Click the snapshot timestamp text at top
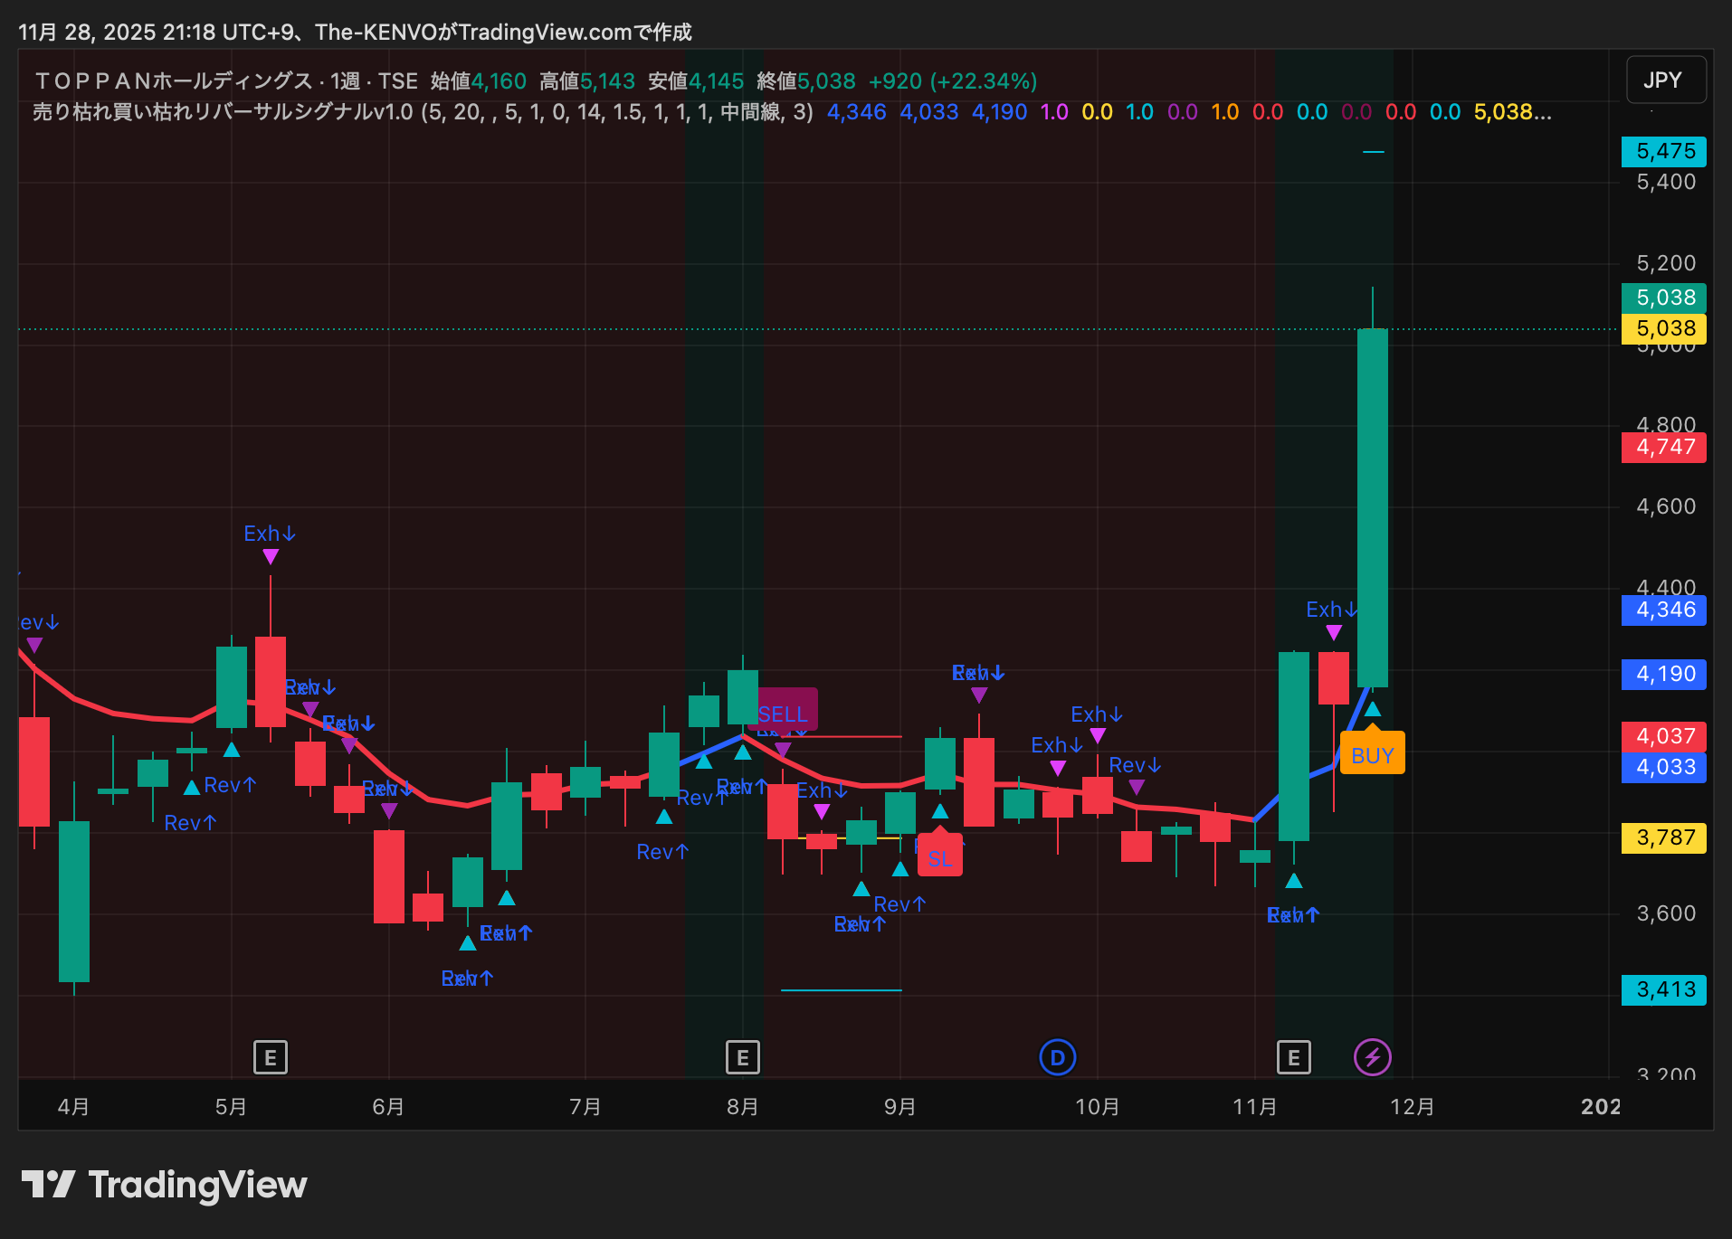 pos(355,33)
